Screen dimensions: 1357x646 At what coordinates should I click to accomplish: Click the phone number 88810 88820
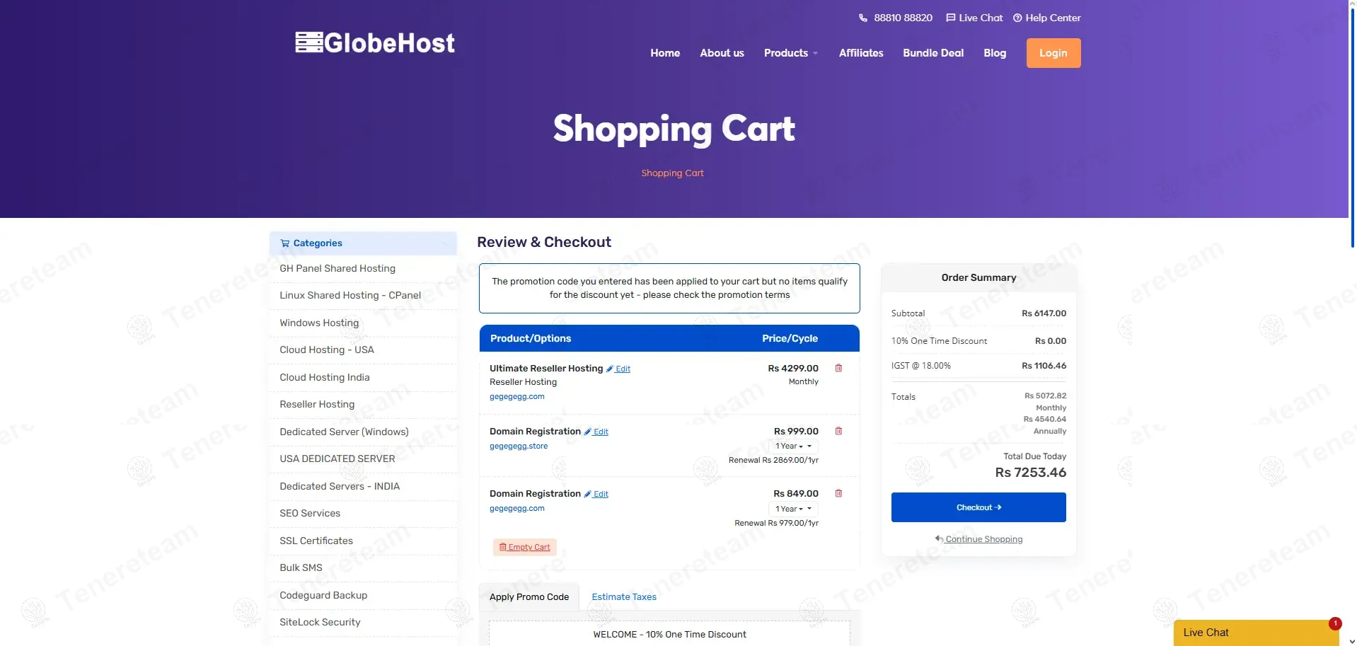click(x=896, y=18)
